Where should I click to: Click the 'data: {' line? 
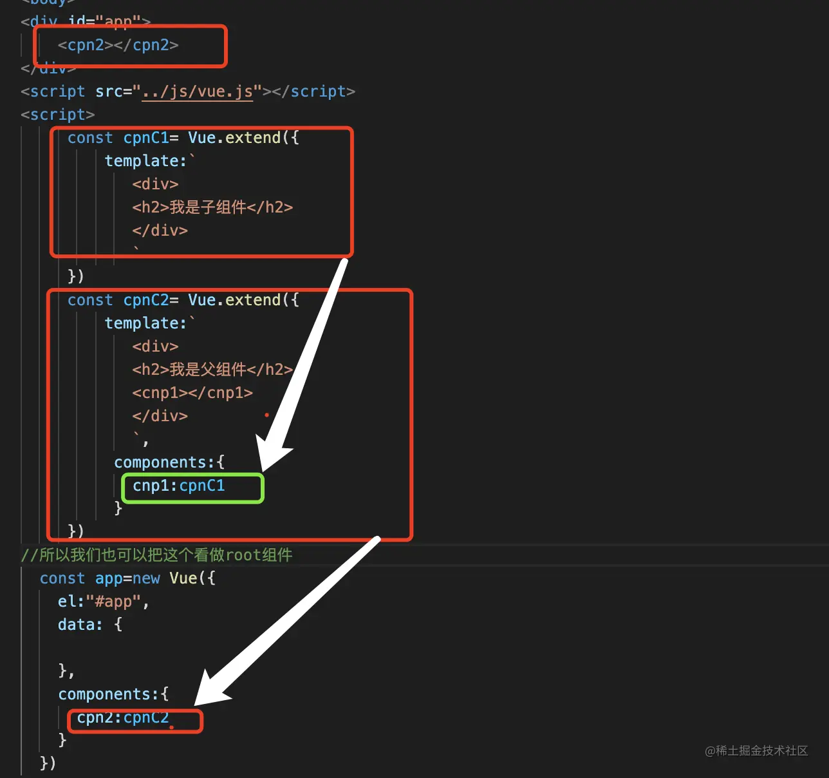coord(90,625)
